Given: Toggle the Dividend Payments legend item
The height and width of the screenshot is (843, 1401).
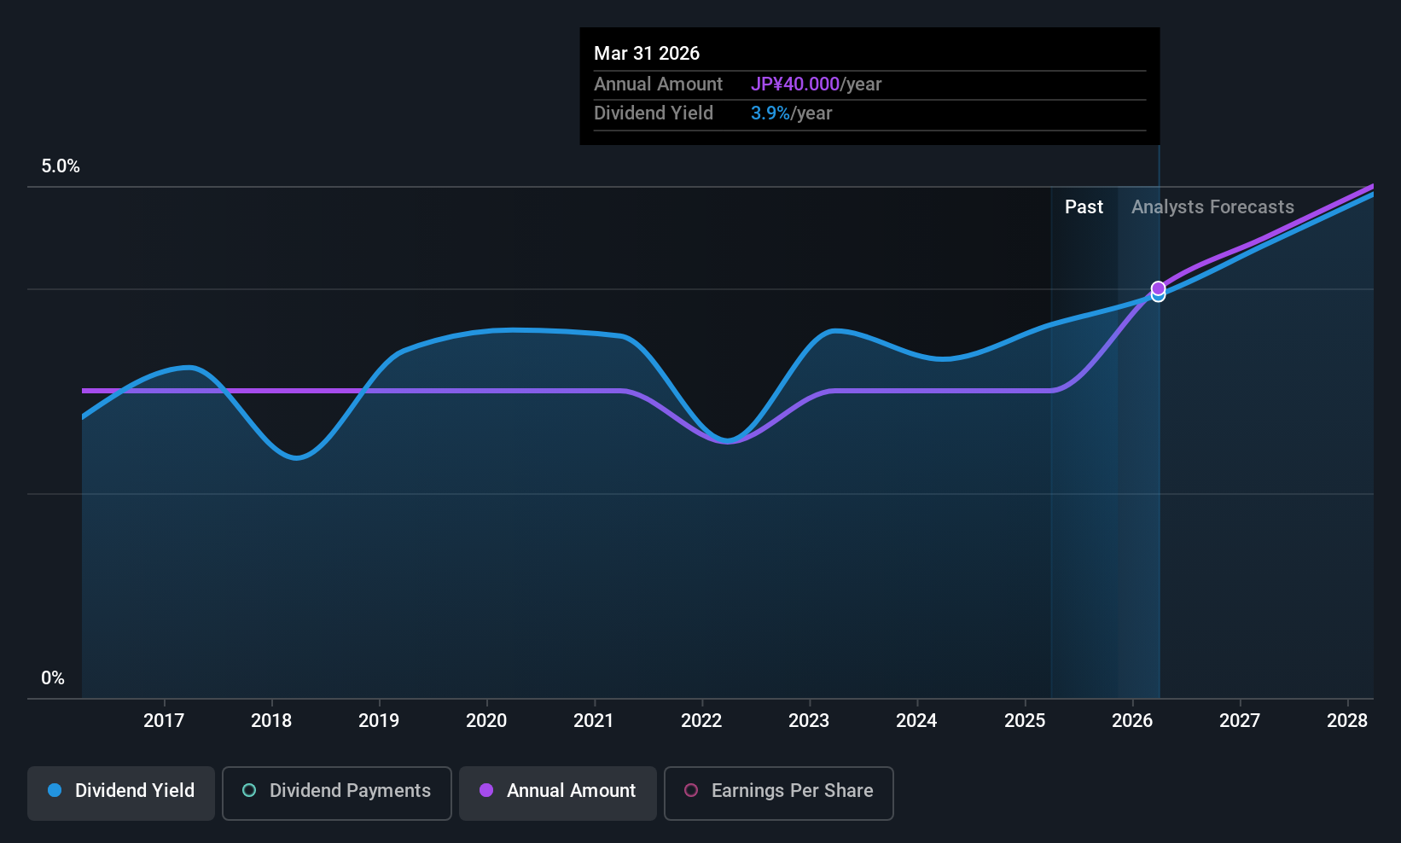Looking at the screenshot, I should 336,793.
